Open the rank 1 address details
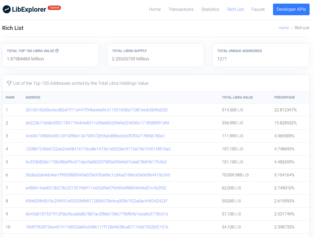 (96, 110)
